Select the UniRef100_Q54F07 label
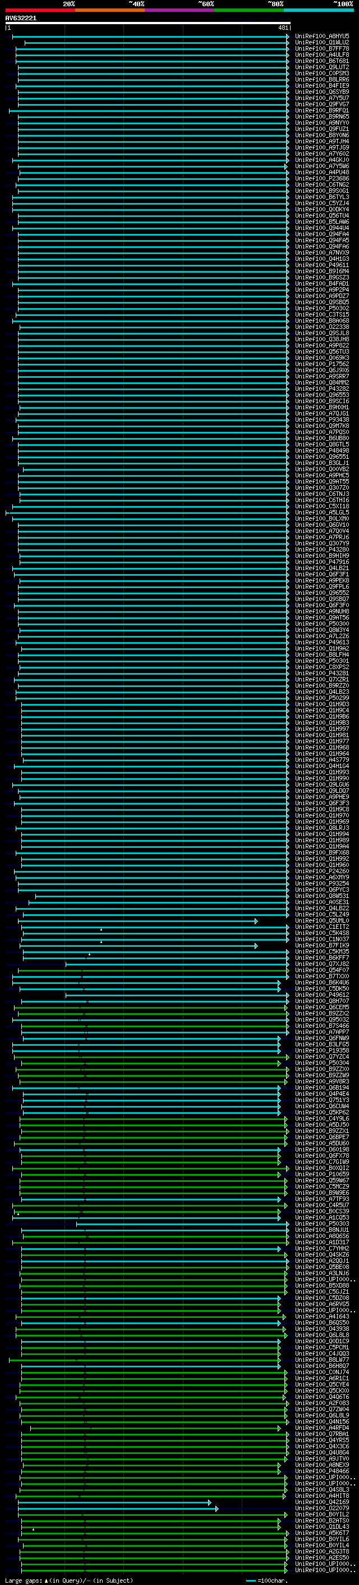359x1585 pixels. 322,970
